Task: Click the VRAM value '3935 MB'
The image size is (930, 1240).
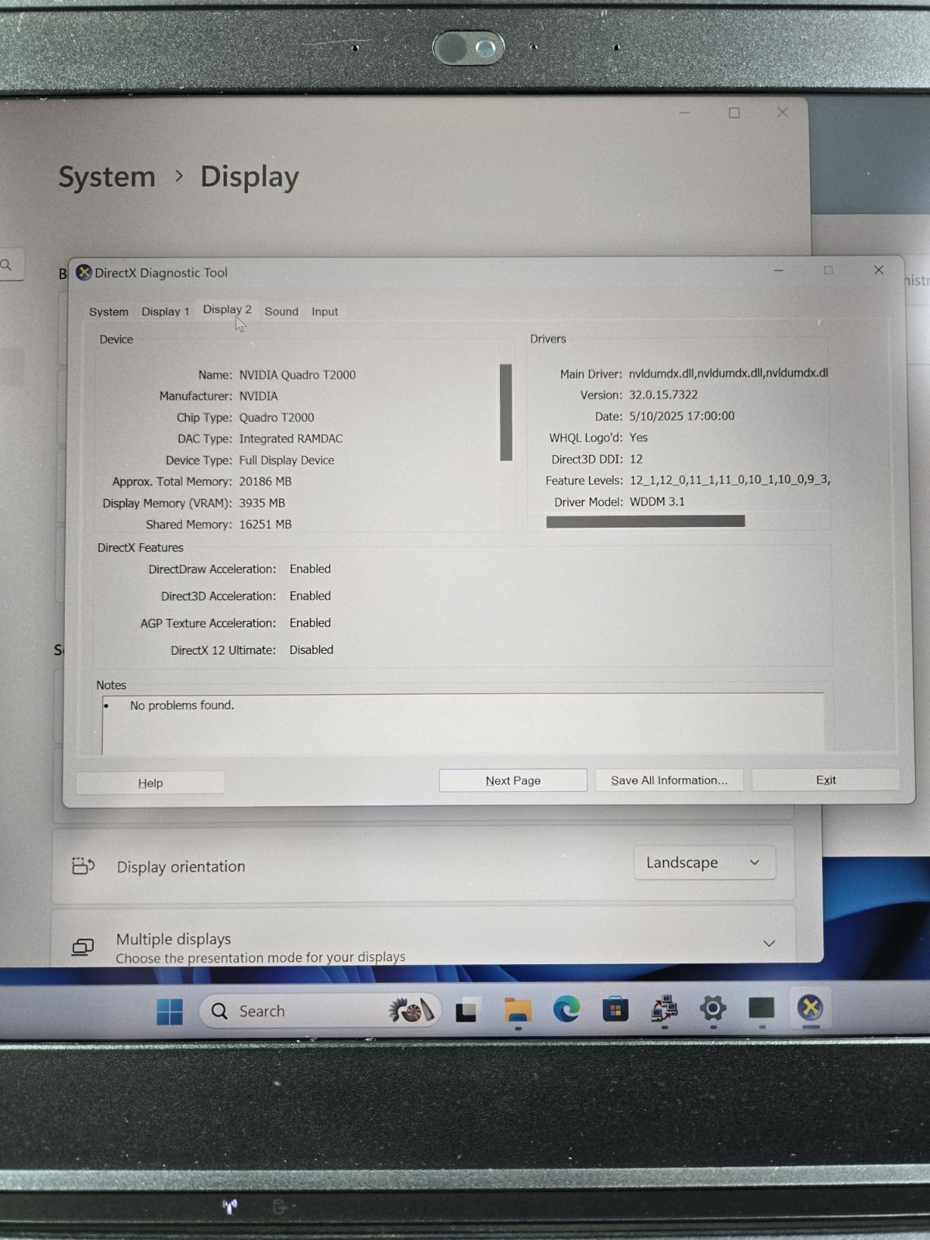Action: [x=262, y=503]
